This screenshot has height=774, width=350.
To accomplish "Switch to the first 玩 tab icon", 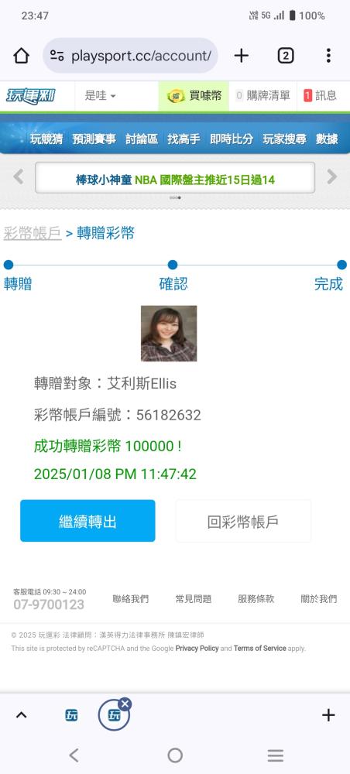I will (x=71, y=714).
